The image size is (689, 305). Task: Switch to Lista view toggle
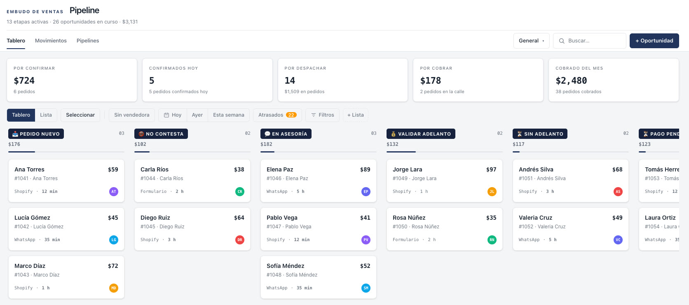(x=46, y=115)
